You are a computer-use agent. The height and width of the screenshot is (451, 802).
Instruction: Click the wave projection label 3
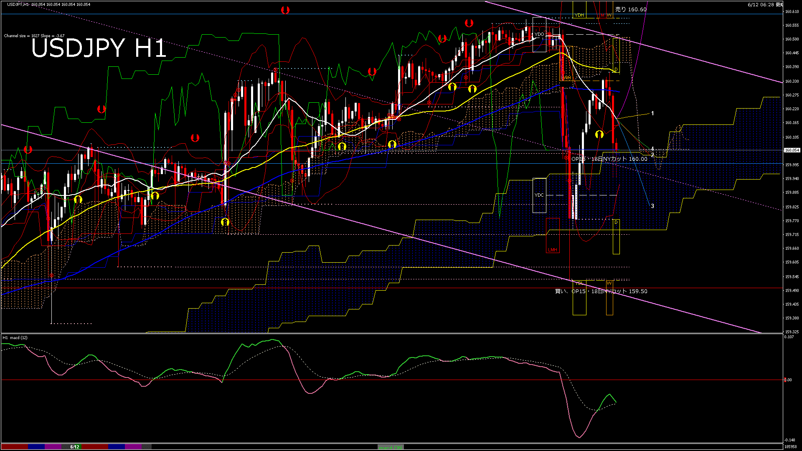652,206
